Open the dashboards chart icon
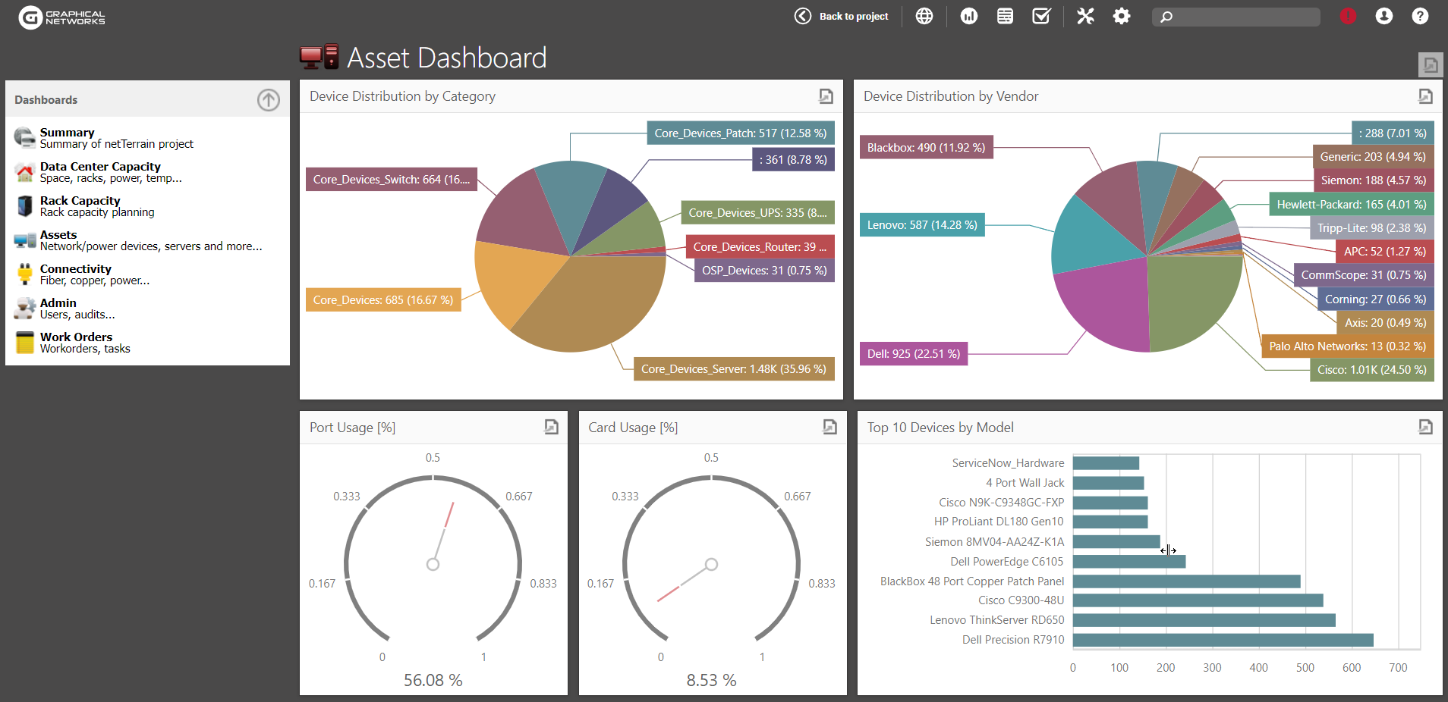Screen dimensions: 1448x702 969,16
